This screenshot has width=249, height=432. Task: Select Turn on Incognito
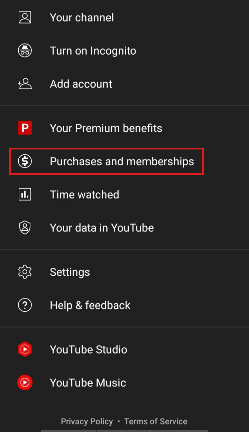point(124,50)
